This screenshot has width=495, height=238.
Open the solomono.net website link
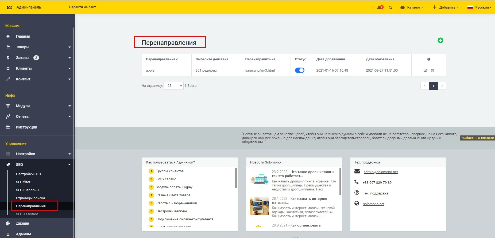[x=373, y=204]
